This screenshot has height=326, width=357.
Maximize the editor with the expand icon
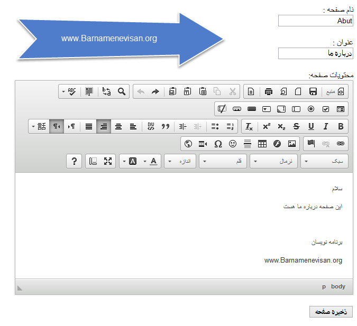click(108, 161)
